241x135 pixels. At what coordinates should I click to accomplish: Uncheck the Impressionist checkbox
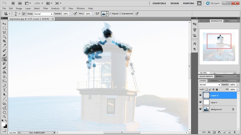[120, 13]
